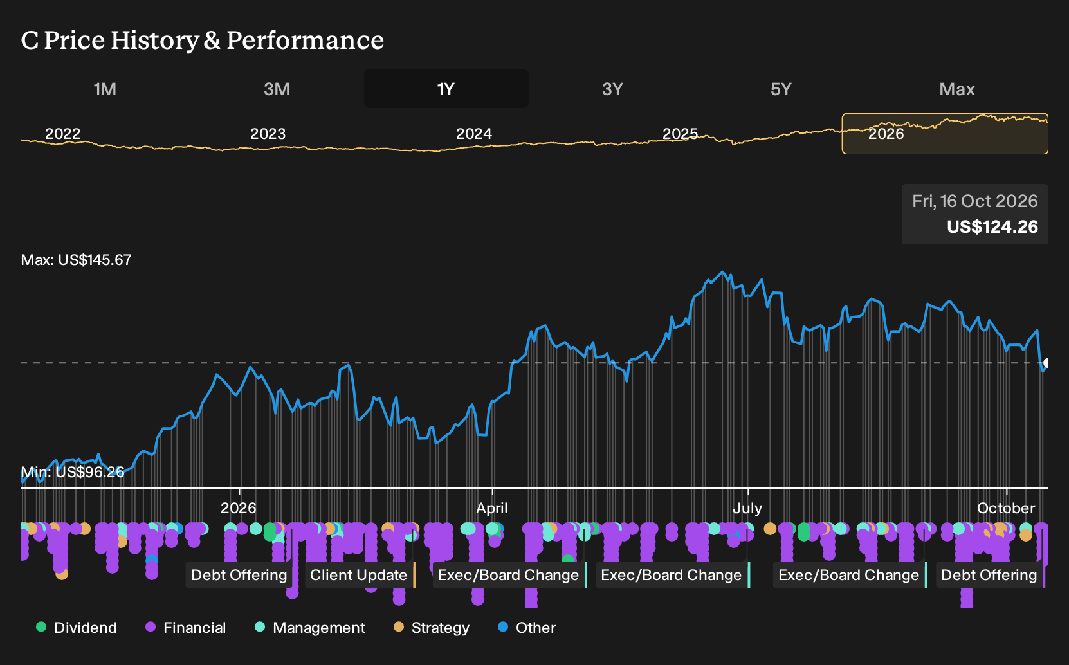Screen dimensions: 1069x665
Task: Toggle the Other legend item
Action: point(527,628)
